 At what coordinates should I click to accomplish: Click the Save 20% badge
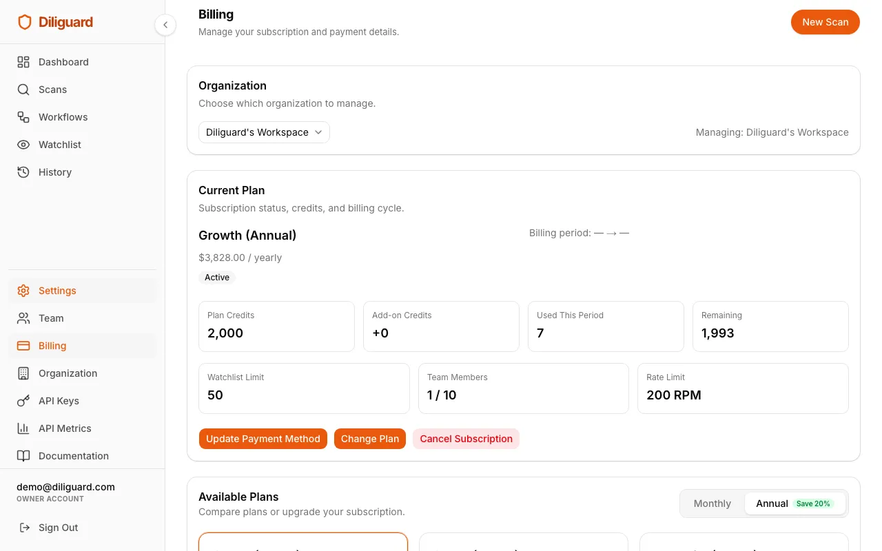coord(813,503)
